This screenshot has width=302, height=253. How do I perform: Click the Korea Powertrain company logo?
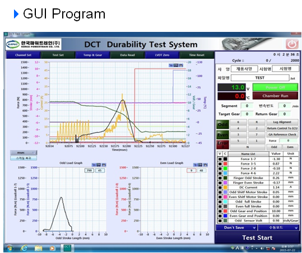tap(33, 44)
